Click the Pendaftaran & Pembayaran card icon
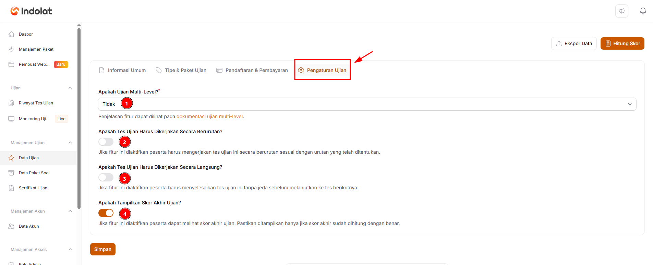Viewport: 653px width, 265px height. pyautogui.click(x=219, y=70)
